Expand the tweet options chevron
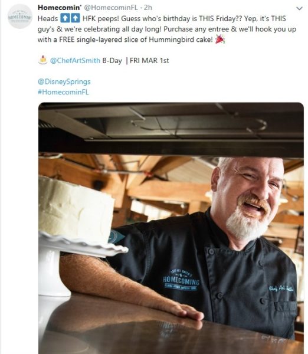The height and width of the screenshot is (354, 308). (299, 8)
